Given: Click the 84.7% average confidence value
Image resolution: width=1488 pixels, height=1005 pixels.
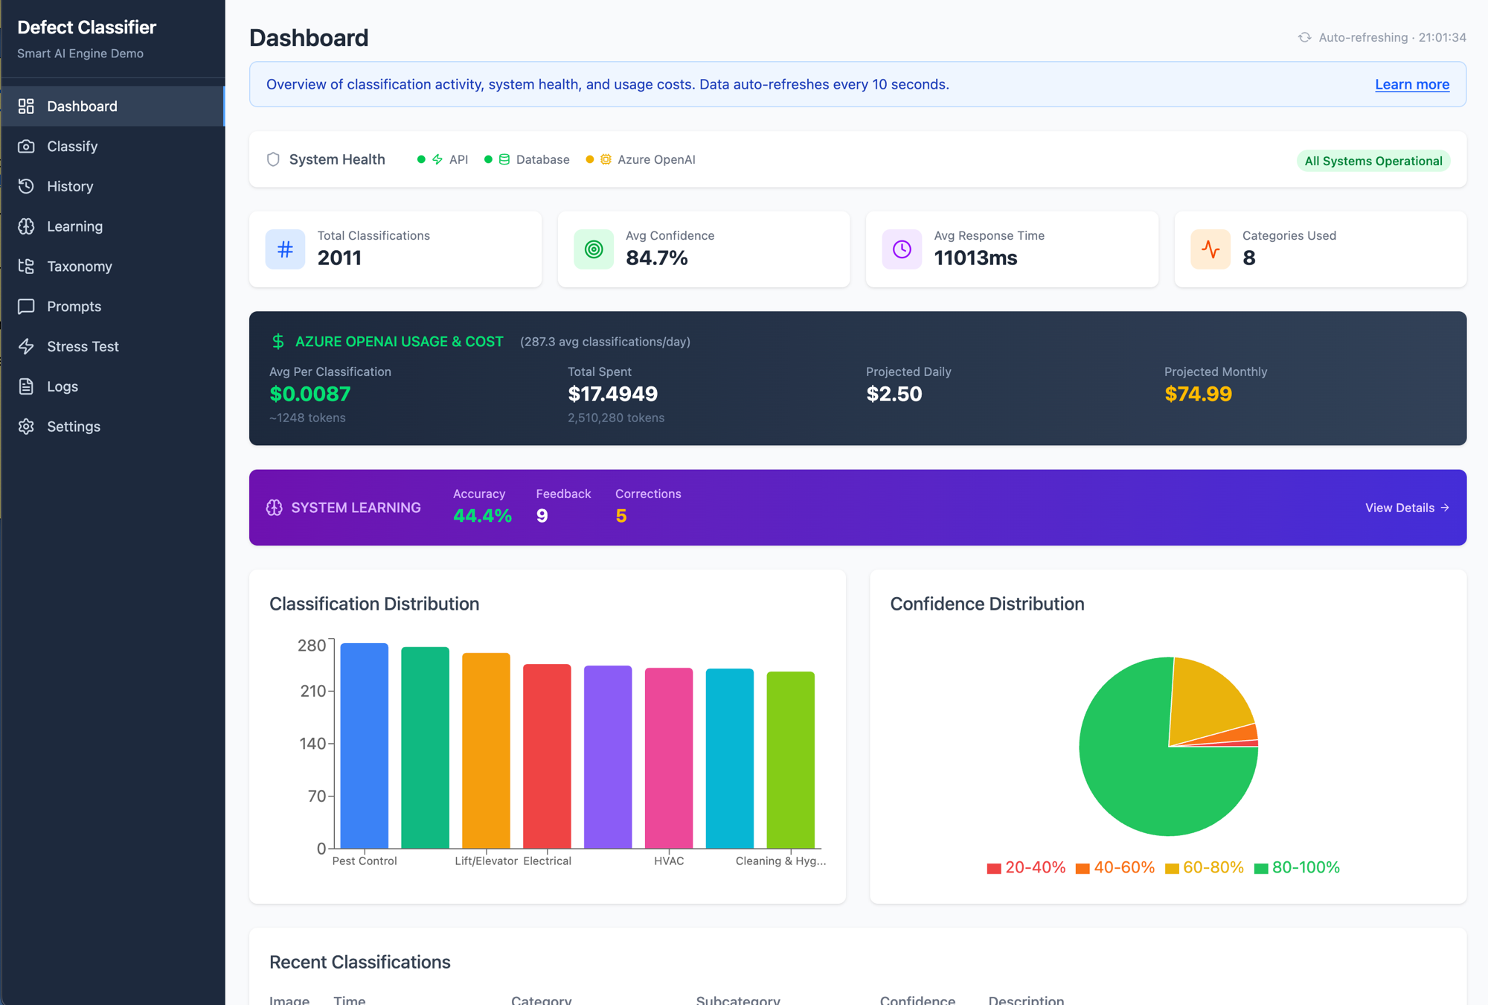Looking at the screenshot, I should coord(657,258).
